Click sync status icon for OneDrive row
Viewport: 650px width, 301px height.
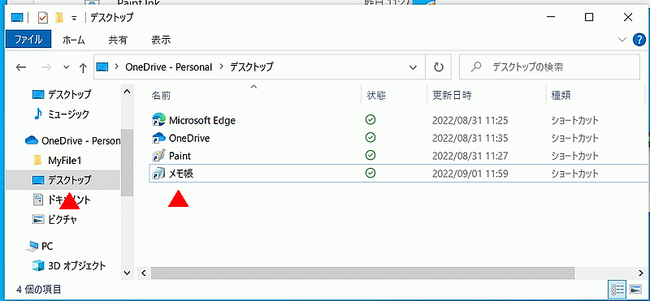pyautogui.click(x=370, y=137)
